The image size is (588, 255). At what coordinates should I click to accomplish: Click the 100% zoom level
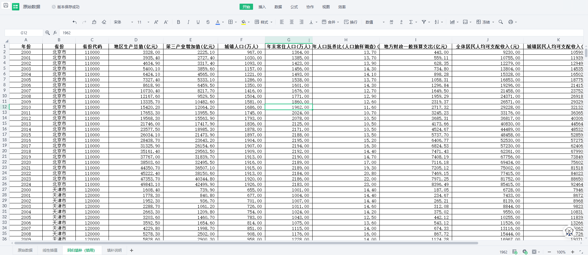click(561, 252)
